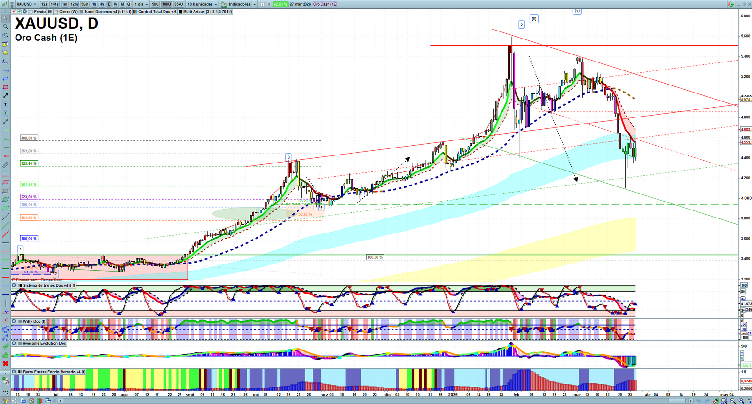Select the red ellipse drawing tool
Screen dimensions: 752x404
coord(5,182)
